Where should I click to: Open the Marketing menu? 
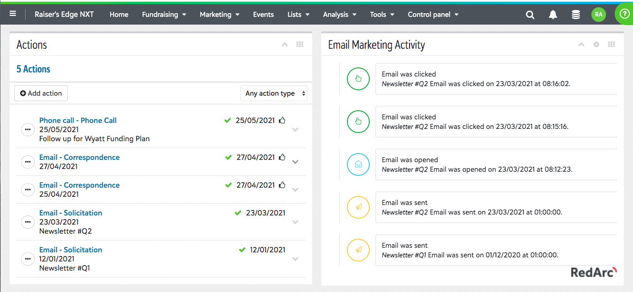pos(220,15)
